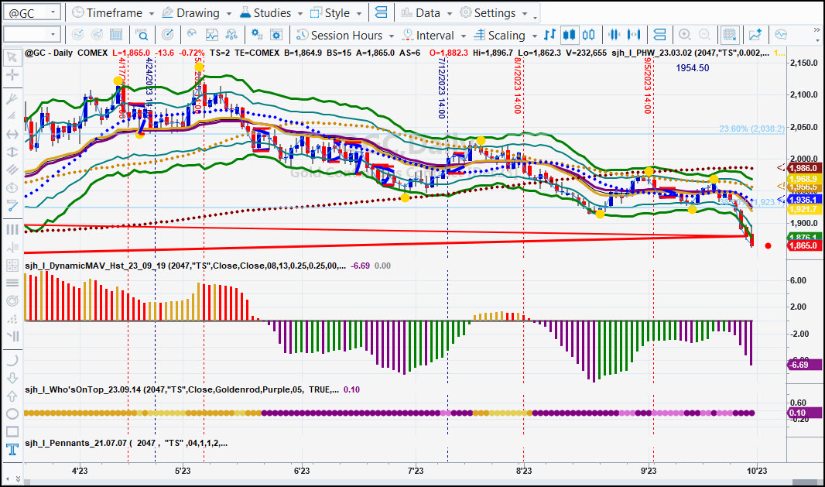Click the sjh_I_Pennants study label
This screenshot has height=487, width=825.
126,444
